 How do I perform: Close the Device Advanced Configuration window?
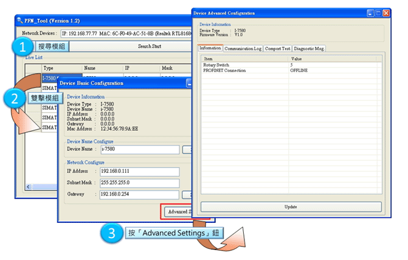(386, 13)
